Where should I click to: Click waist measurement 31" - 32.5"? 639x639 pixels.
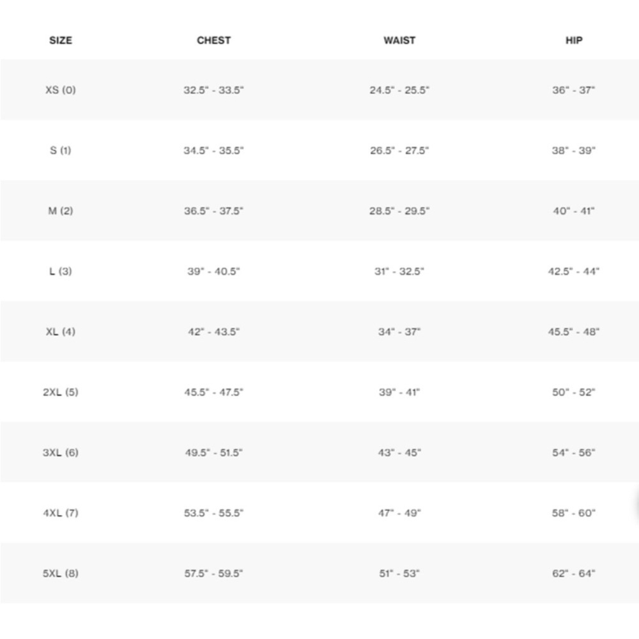399,271
